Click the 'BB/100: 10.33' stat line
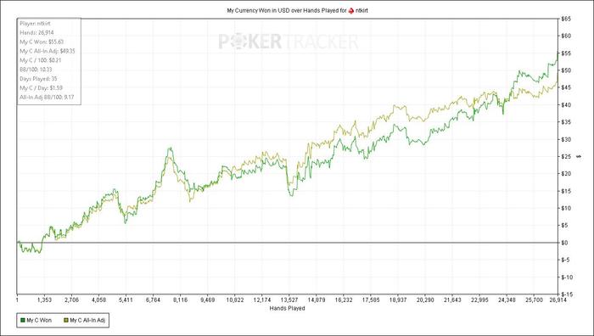The width and height of the screenshot is (594, 336). pos(36,70)
